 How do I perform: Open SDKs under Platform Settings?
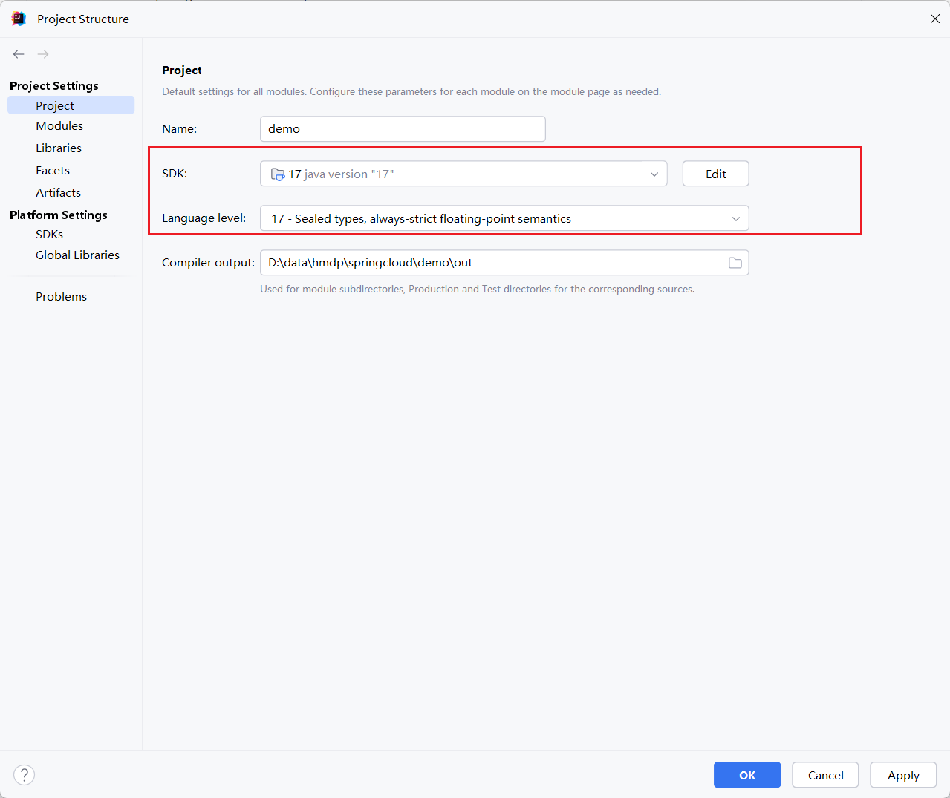[49, 235]
